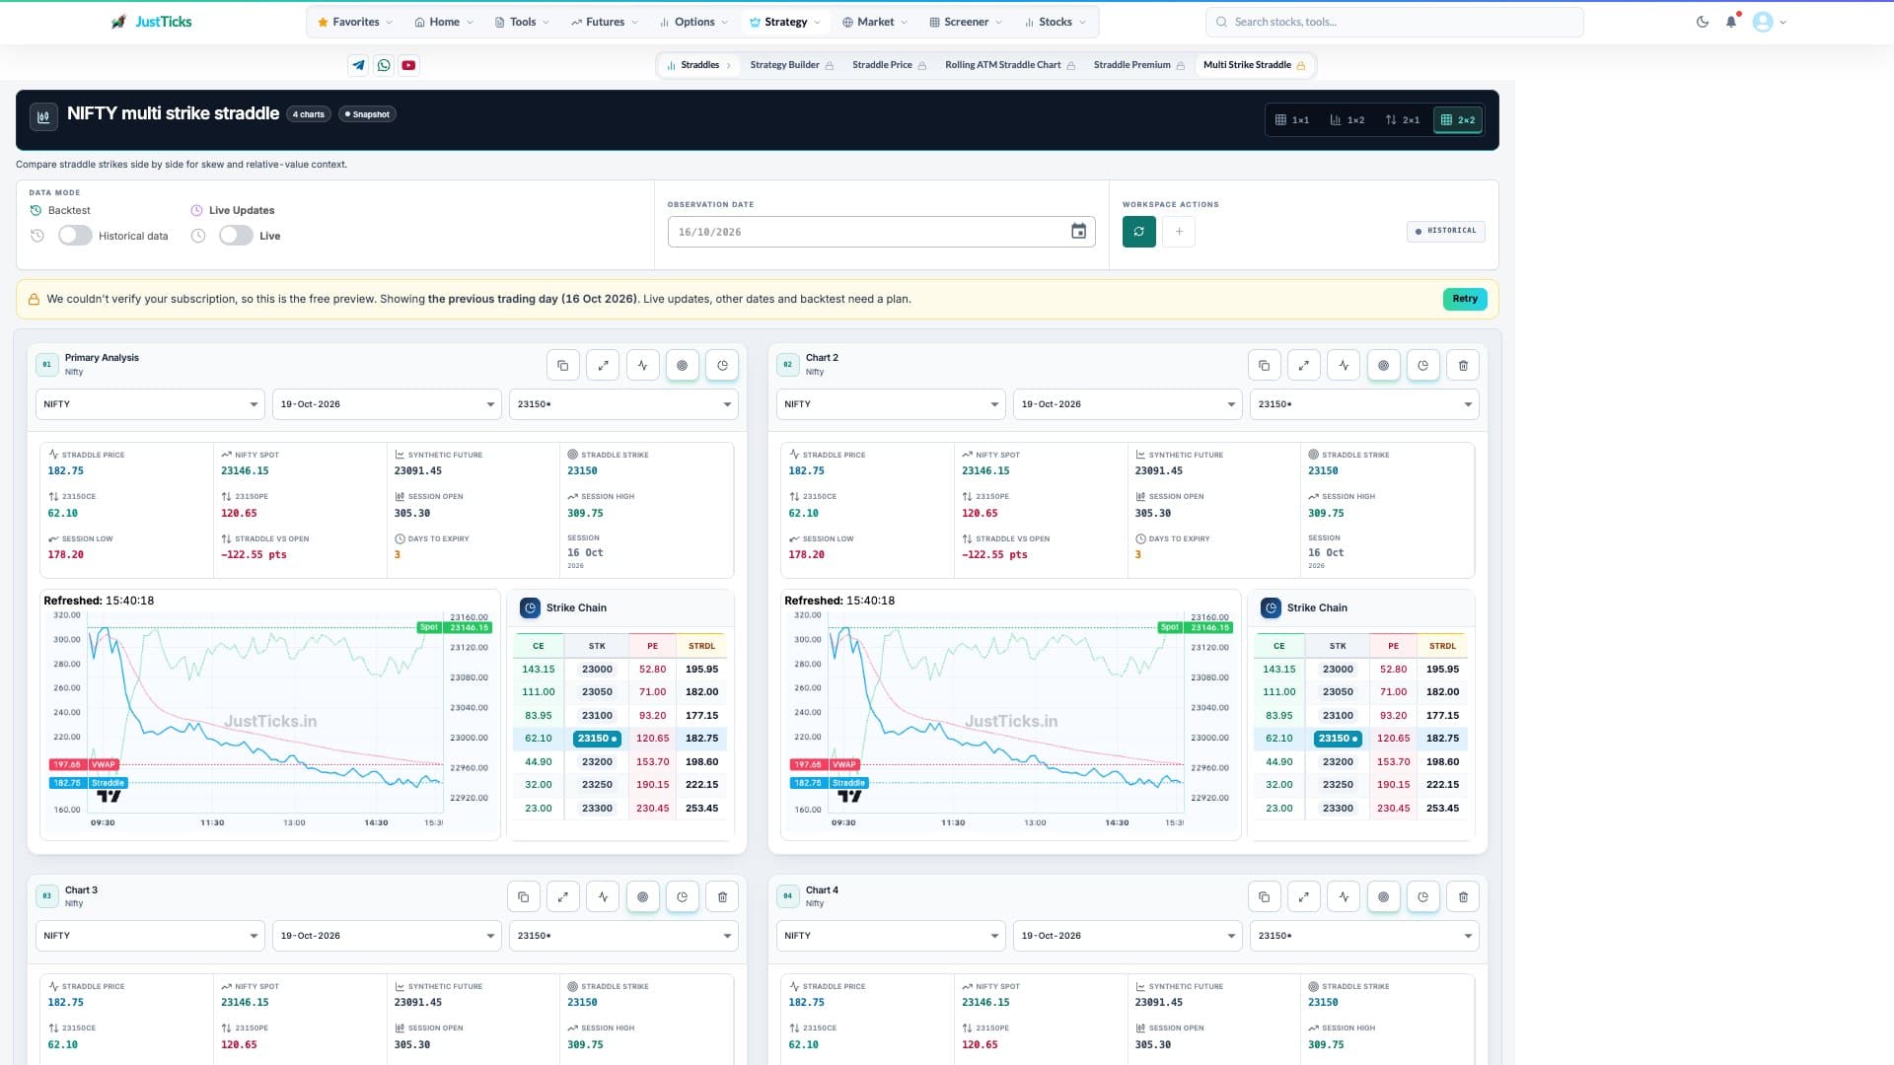Open NIFTY symbol dropdown in Chart 3

(150, 936)
